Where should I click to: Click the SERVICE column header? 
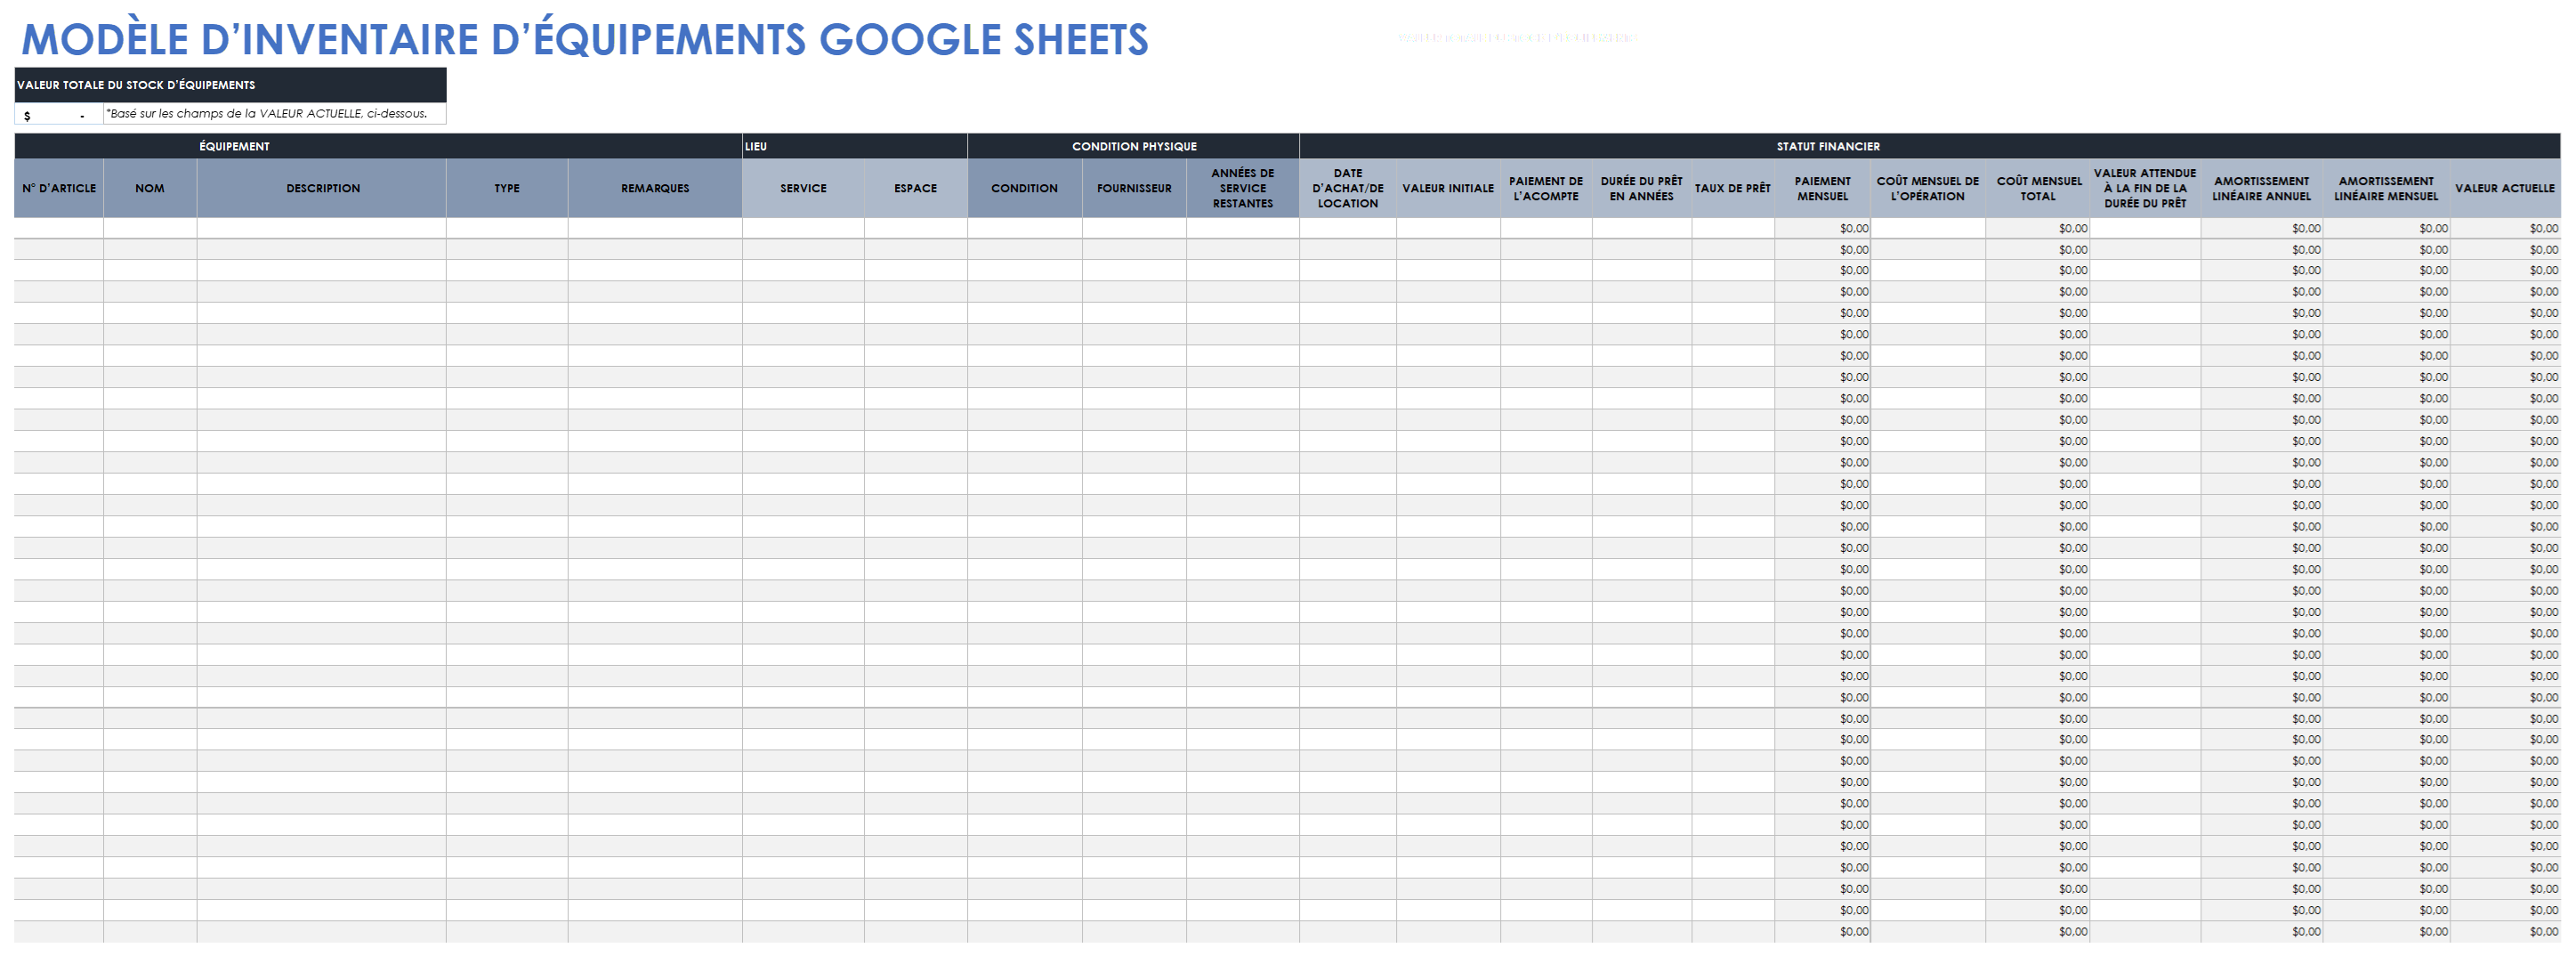pyautogui.click(x=803, y=188)
